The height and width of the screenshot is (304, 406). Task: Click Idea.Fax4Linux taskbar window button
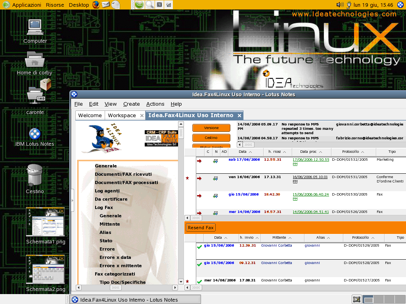(x=135, y=300)
